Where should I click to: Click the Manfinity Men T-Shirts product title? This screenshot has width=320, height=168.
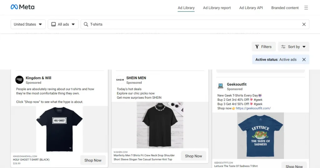tap(144, 157)
